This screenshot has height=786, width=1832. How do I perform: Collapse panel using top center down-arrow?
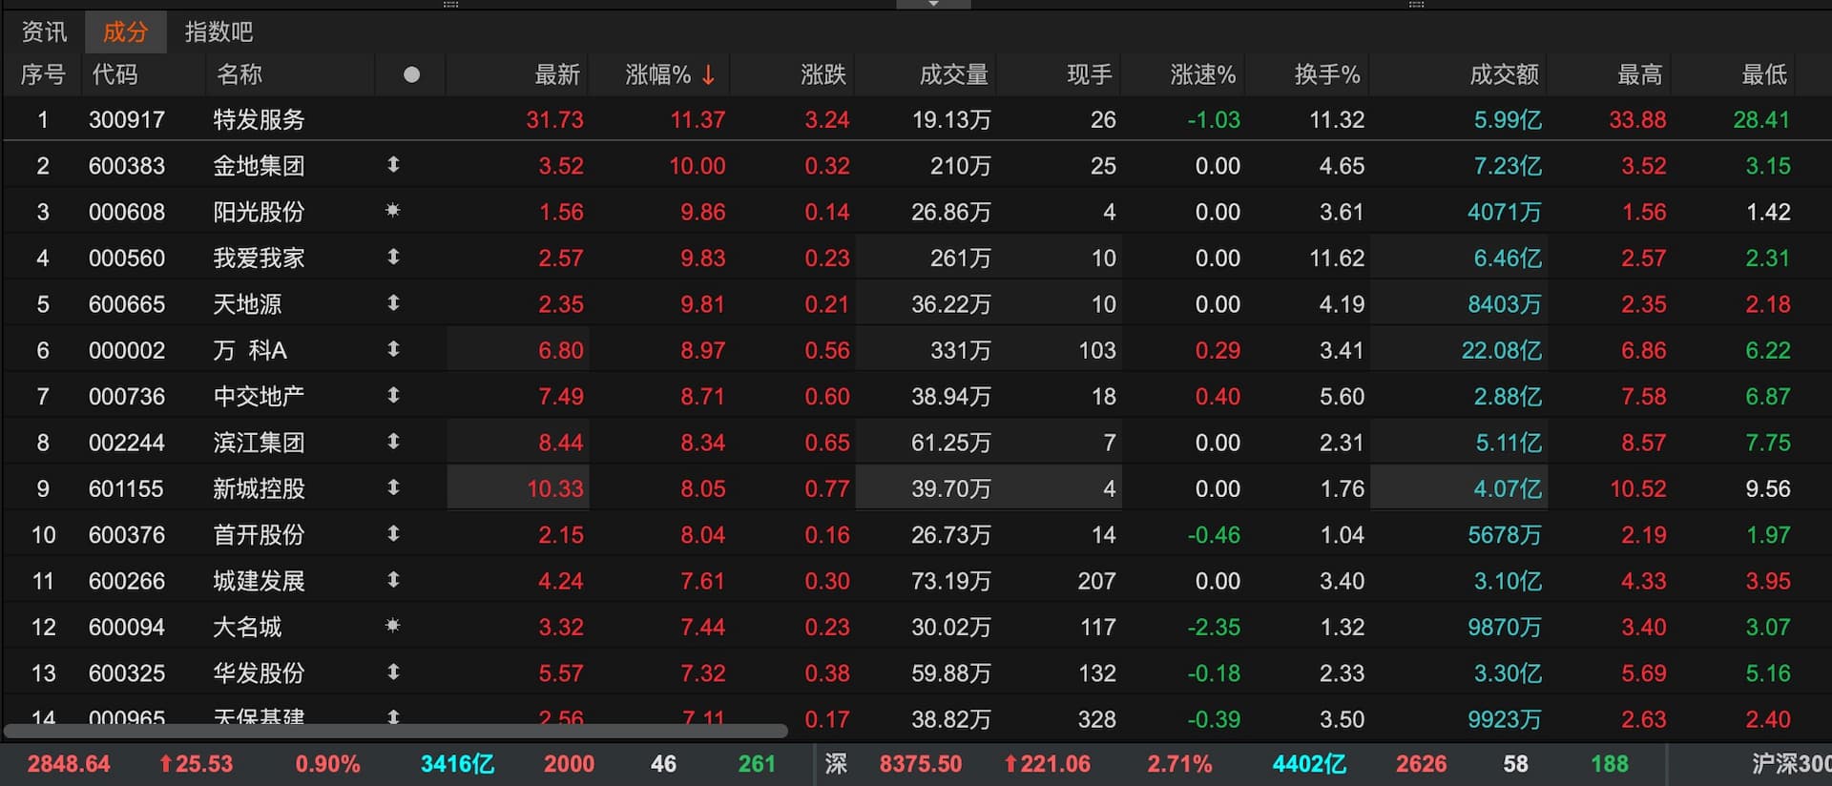click(933, 5)
